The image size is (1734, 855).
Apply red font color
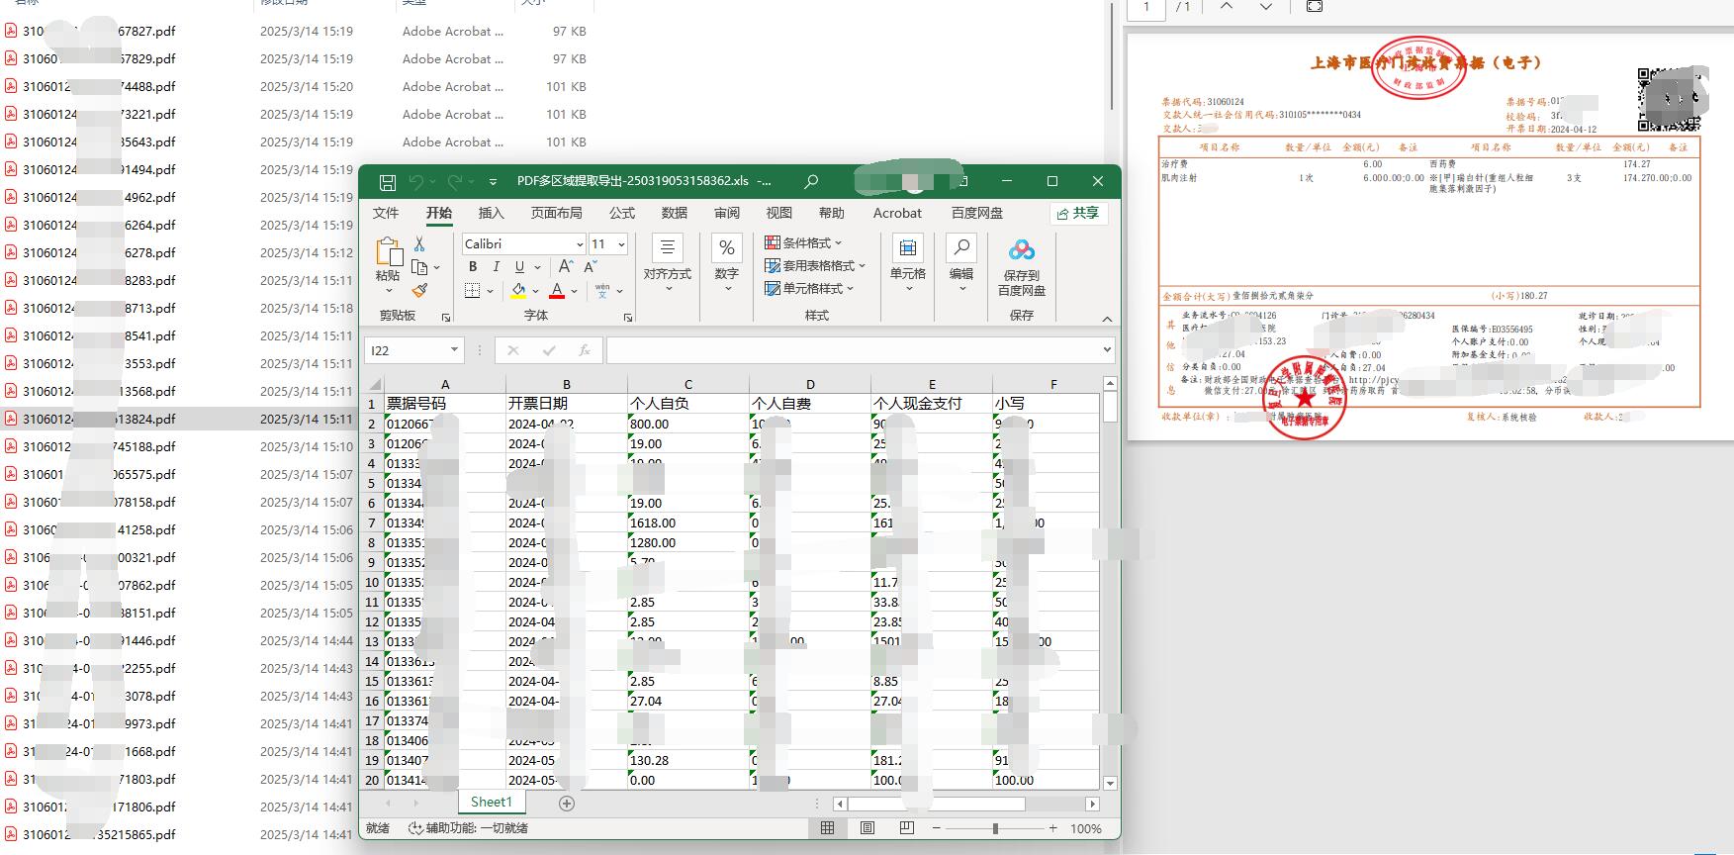coord(557,291)
